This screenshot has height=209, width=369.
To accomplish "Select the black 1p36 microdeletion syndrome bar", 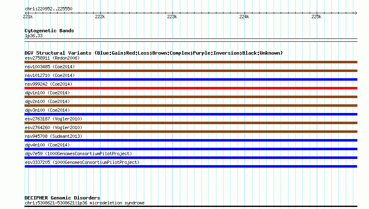I will 191,207.
